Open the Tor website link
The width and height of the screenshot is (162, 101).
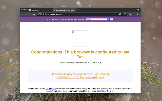pyautogui.click(x=50, y=89)
